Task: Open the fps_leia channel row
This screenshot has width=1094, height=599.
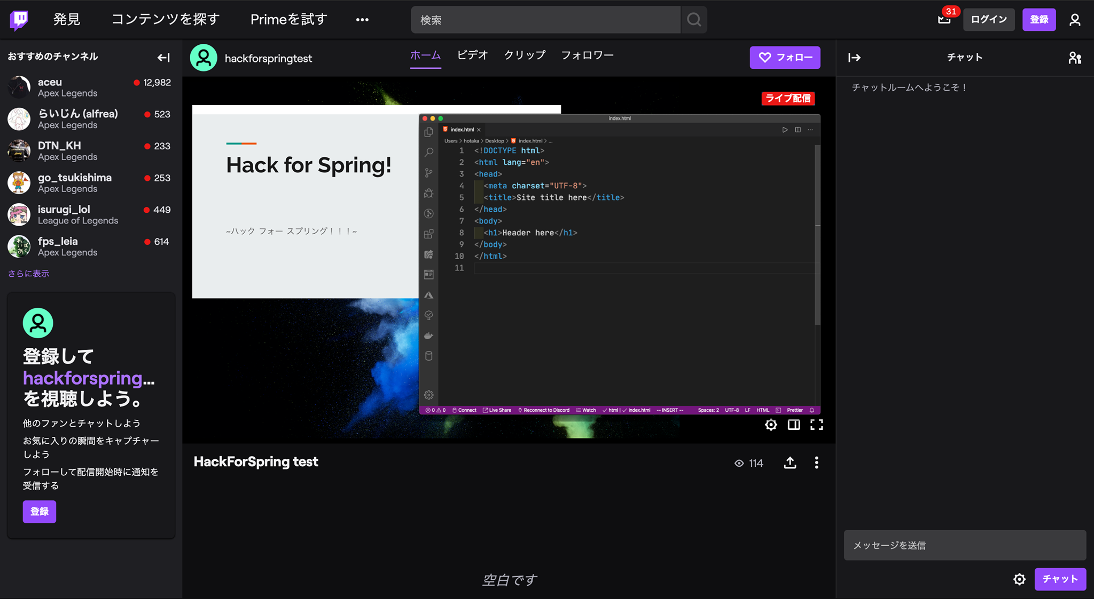Action: coord(91,246)
